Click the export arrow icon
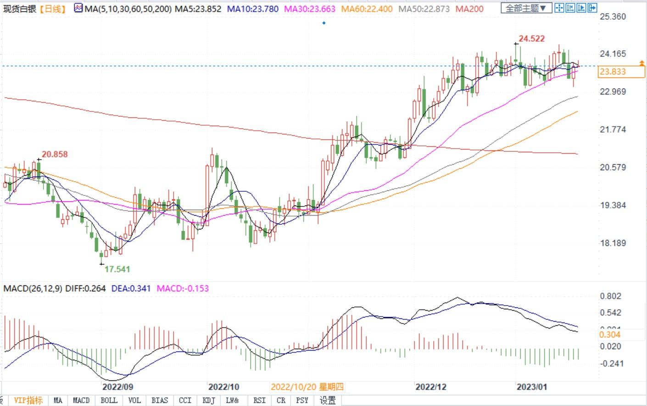The width and height of the screenshot is (647, 406). click(592, 8)
